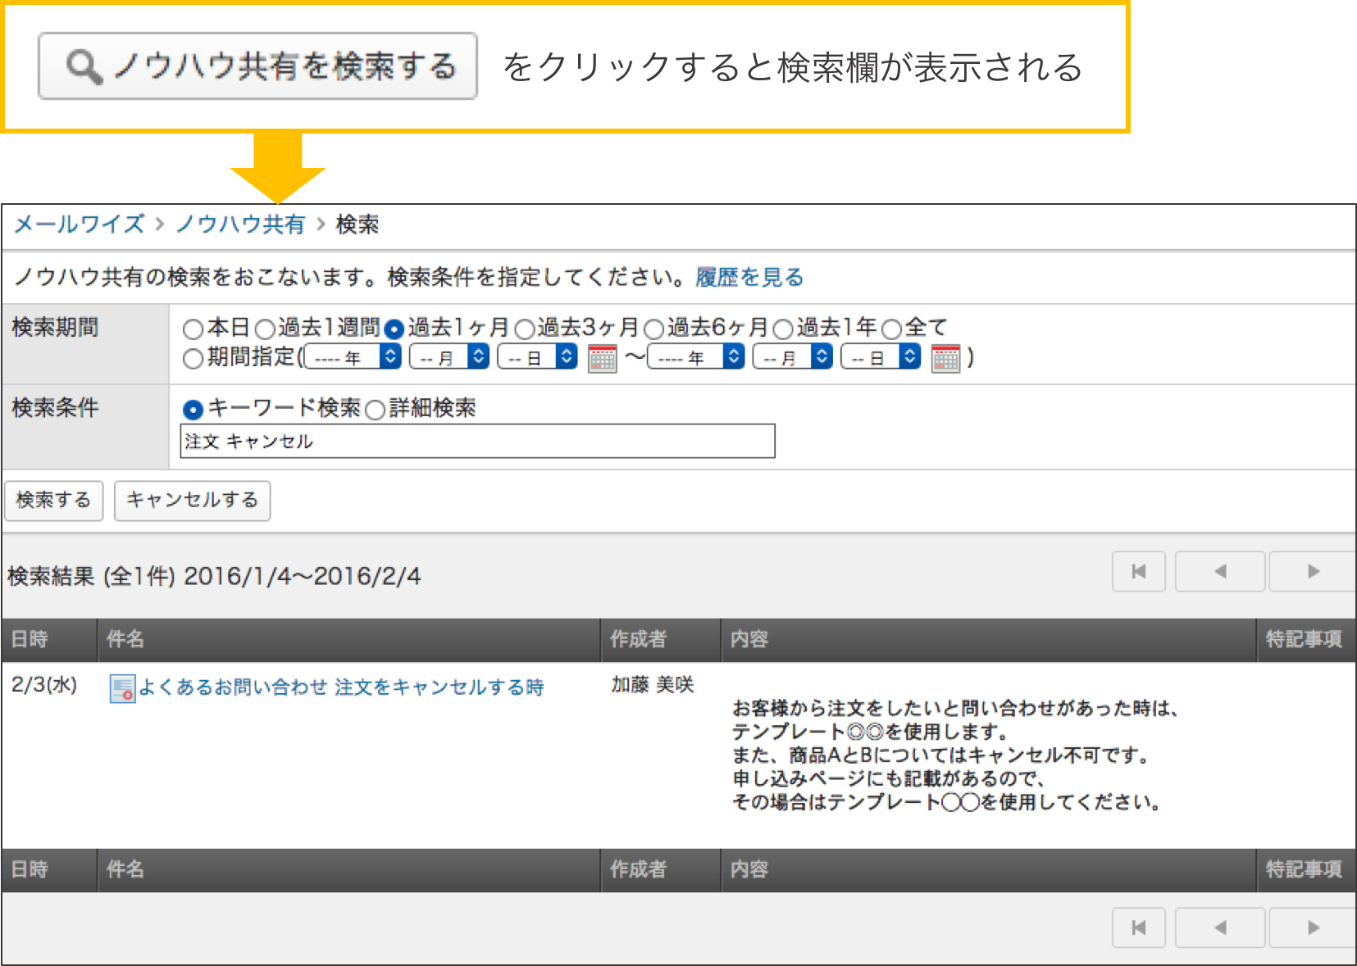
Task: Open the start day dropdown
Action: 538,357
